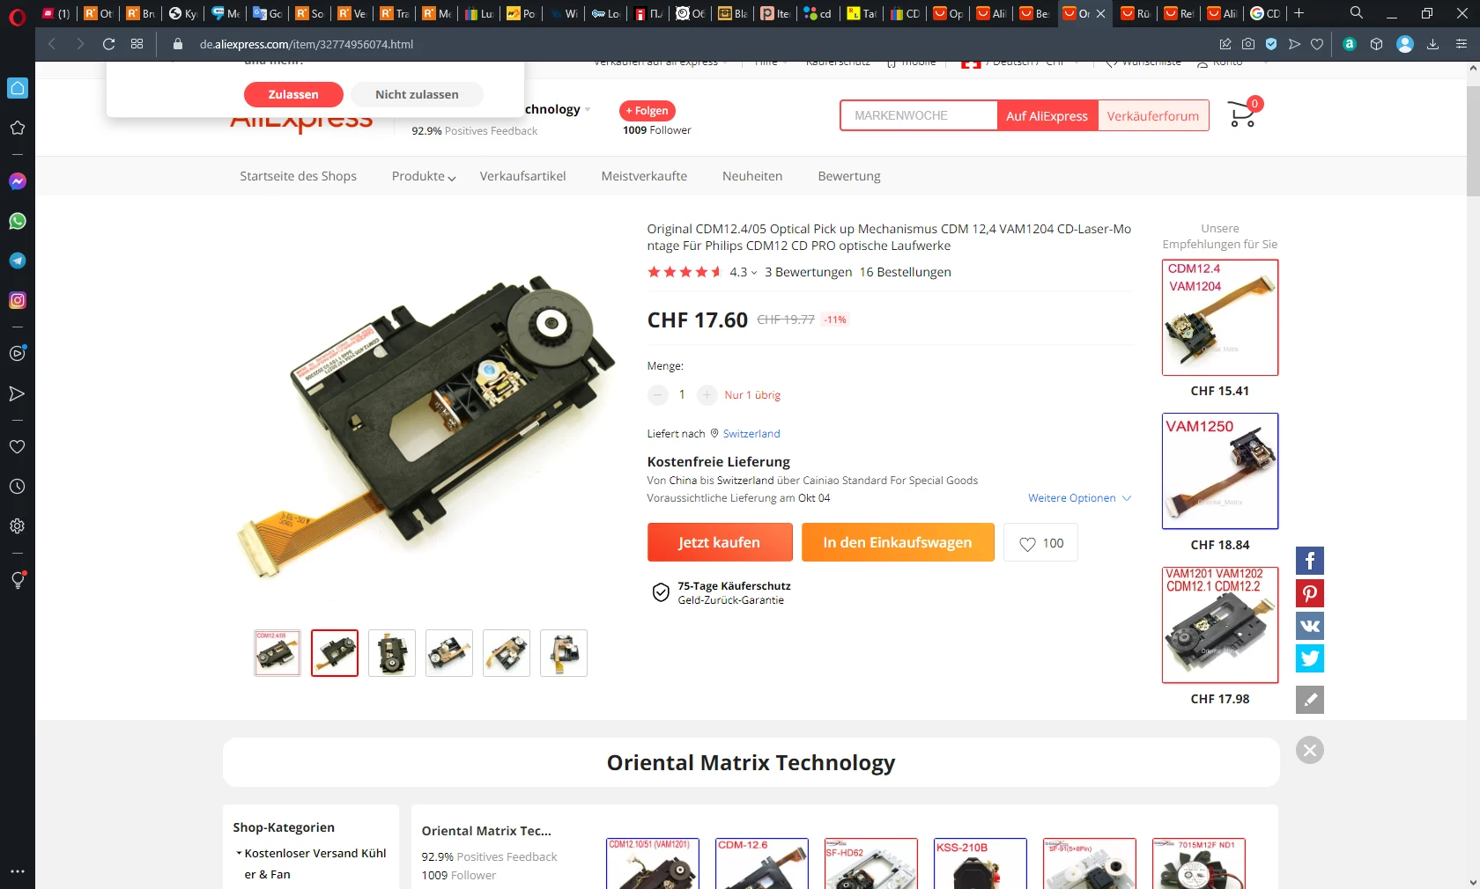Open the 4.3 rating breakdown dropdown
This screenshot has height=889, width=1480.
coord(744,272)
